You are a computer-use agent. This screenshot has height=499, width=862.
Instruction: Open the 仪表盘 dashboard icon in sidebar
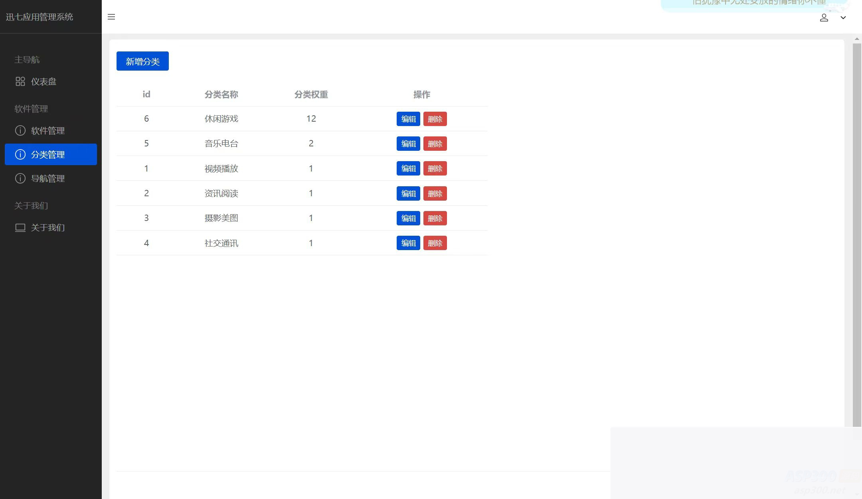coord(20,81)
